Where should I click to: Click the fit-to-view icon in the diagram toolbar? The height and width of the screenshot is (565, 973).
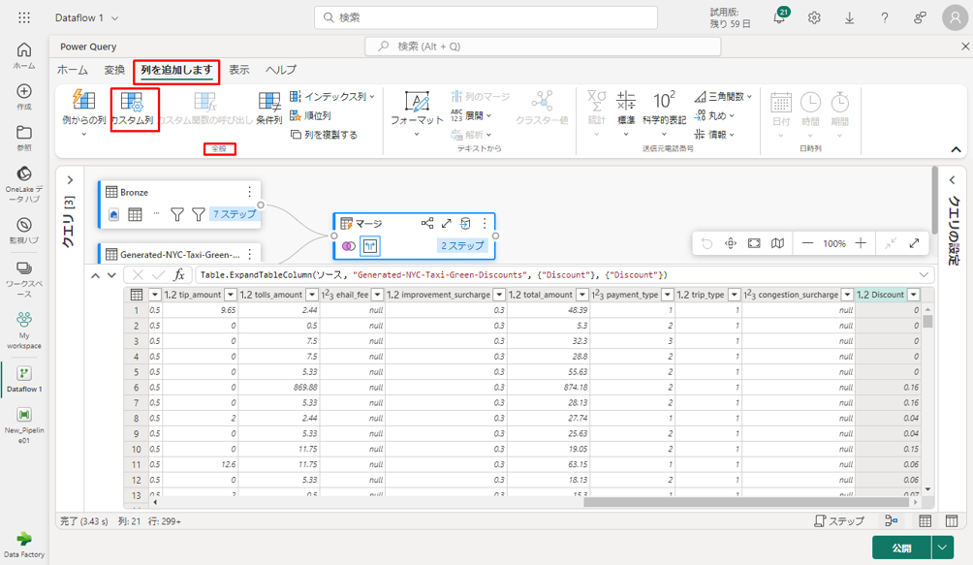coord(754,243)
